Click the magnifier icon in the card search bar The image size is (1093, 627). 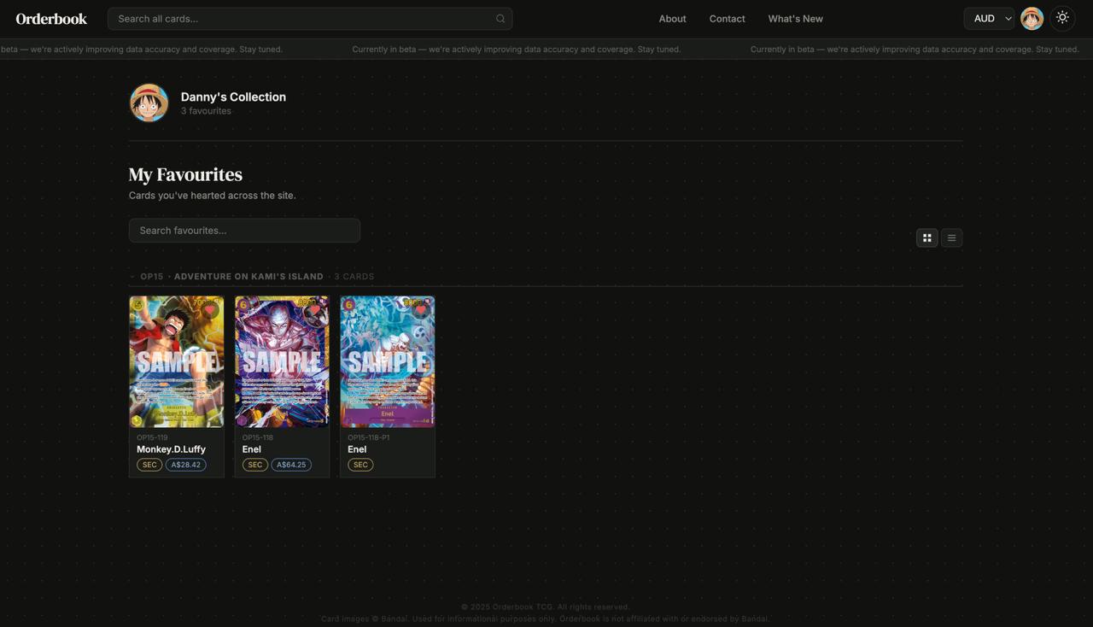pos(500,19)
